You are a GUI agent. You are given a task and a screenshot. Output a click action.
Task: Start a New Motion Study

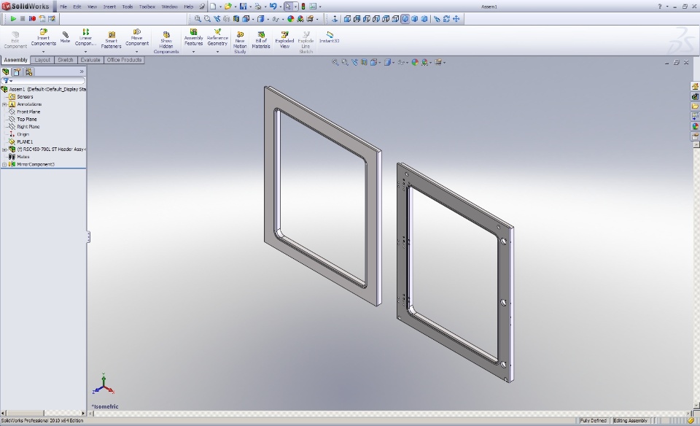coord(240,42)
